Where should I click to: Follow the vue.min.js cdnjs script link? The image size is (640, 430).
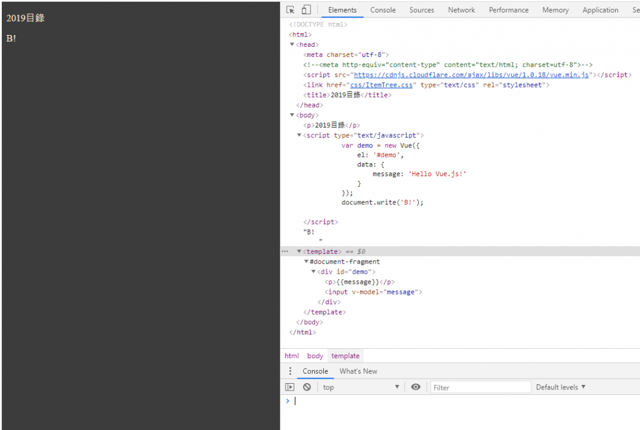(x=471, y=74)
